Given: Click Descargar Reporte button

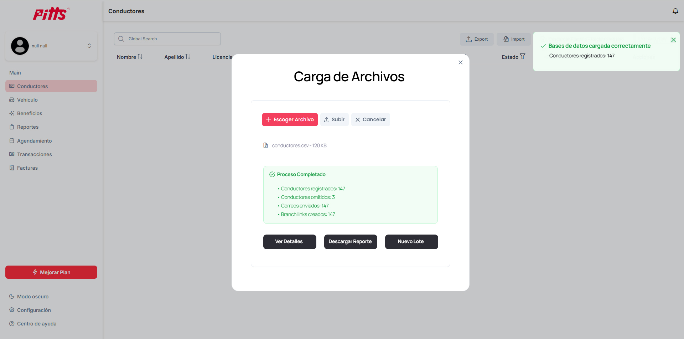Looking at the screenshot, I should pyautogui.click(x=350, y=242).
